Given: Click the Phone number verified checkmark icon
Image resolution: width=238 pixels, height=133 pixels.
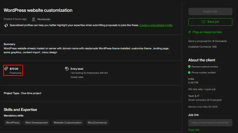Looking at the screenshot, I should (189, 73).
